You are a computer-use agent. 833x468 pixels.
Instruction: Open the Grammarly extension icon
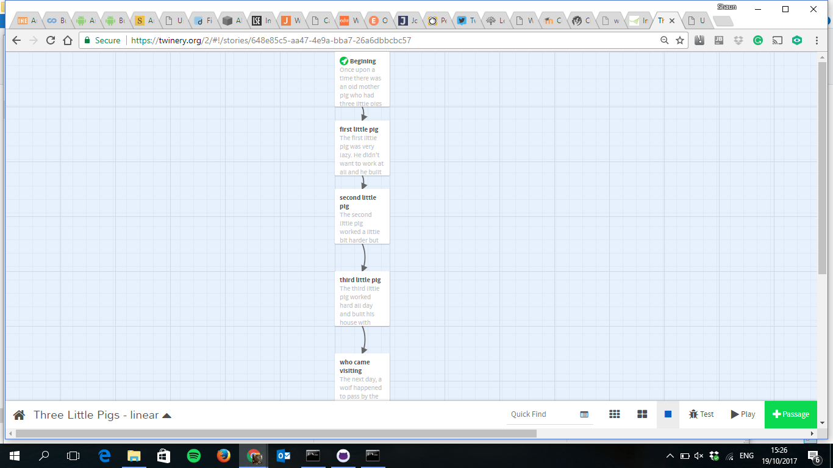(758, 40)
